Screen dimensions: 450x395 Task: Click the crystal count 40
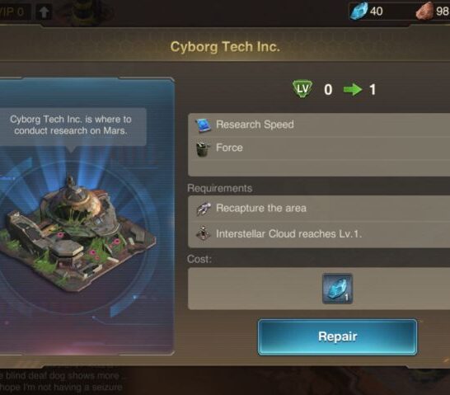(376, 12)
